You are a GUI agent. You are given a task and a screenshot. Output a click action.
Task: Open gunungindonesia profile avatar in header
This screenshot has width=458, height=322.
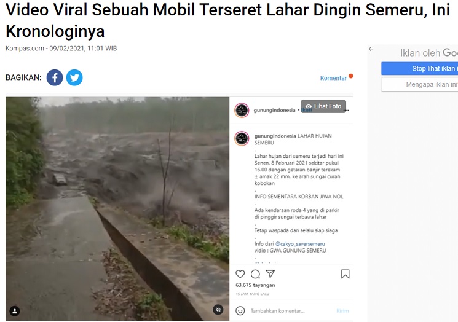242,111
